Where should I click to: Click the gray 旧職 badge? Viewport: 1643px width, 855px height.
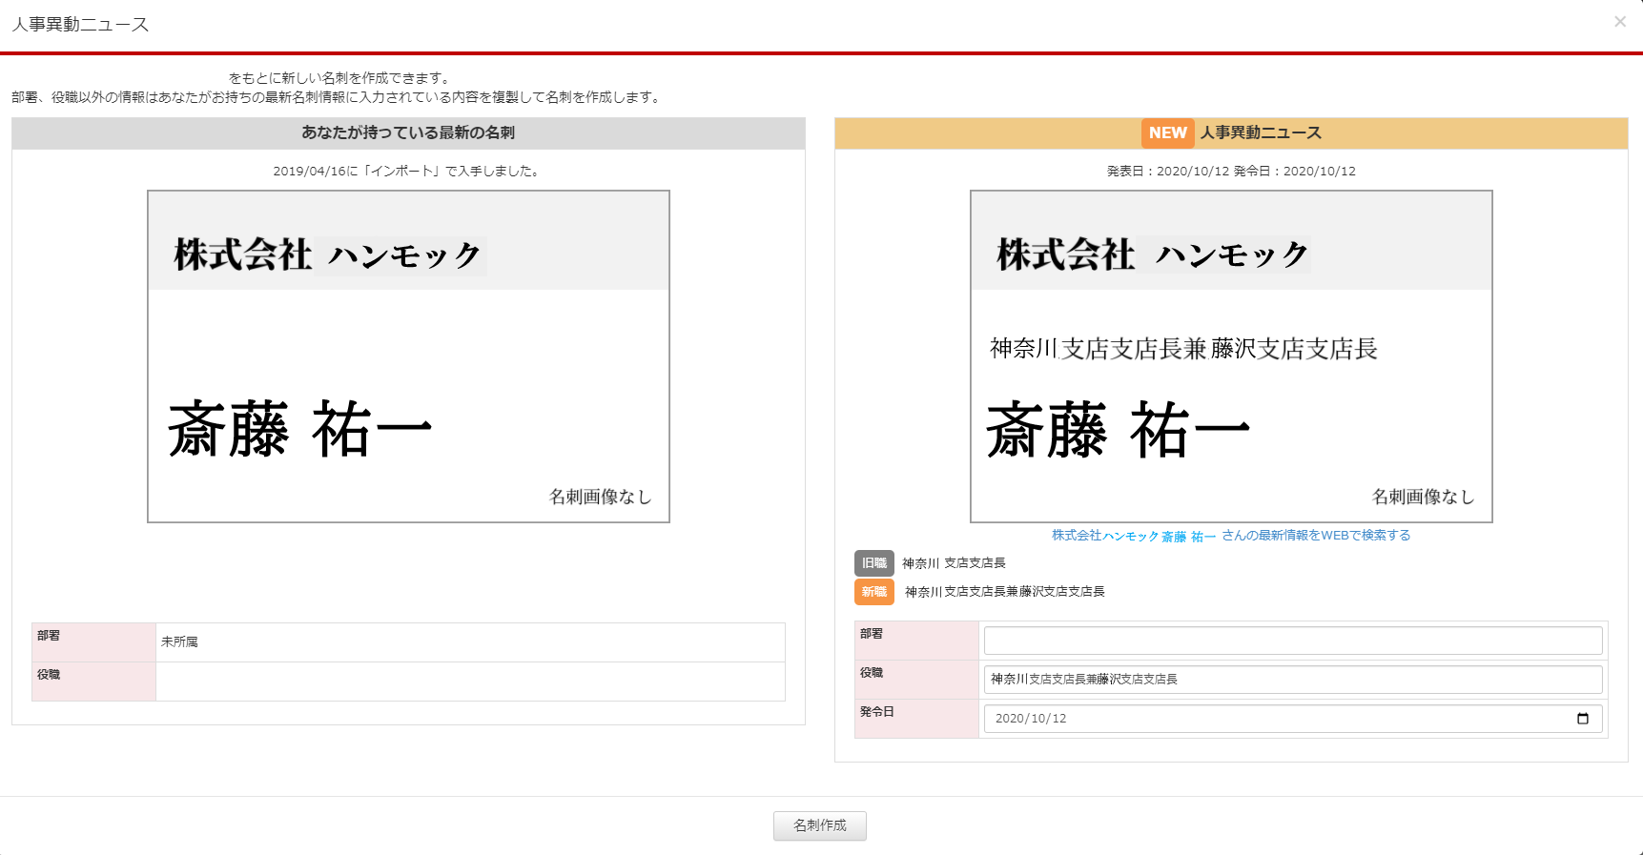[x=873, y=563]
